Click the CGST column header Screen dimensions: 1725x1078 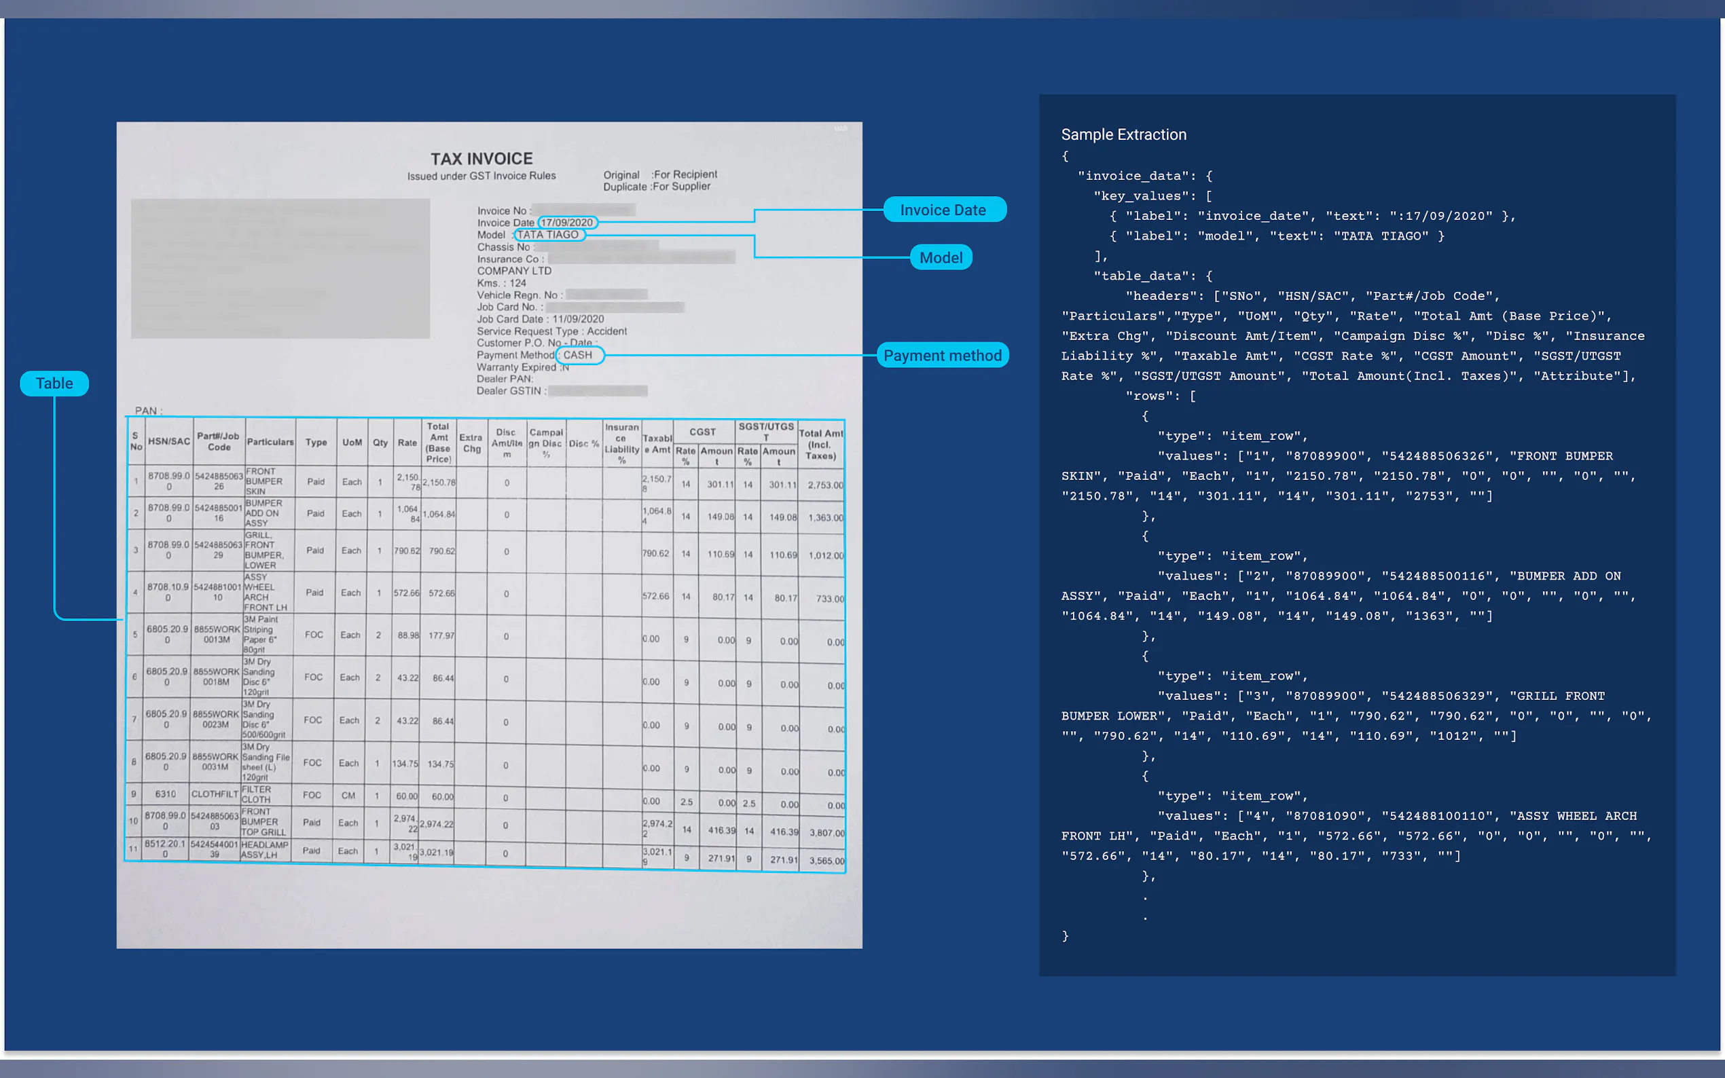tap(702, 432)
